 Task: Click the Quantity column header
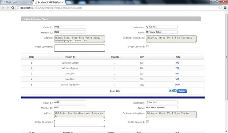tap(115, 57)
